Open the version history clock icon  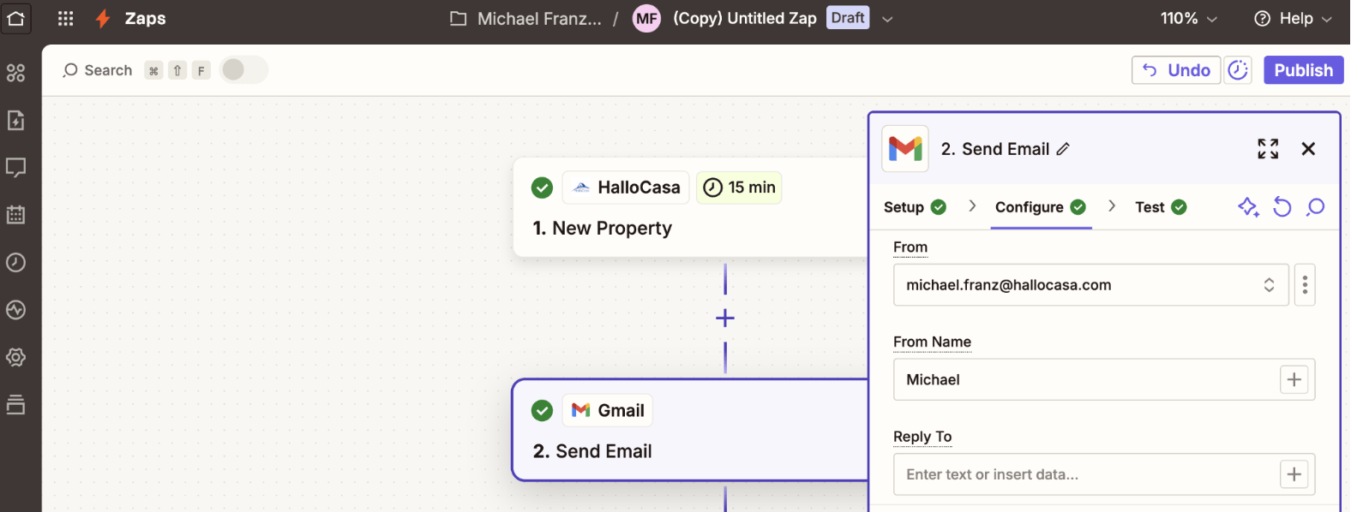tap(1238, 70)
